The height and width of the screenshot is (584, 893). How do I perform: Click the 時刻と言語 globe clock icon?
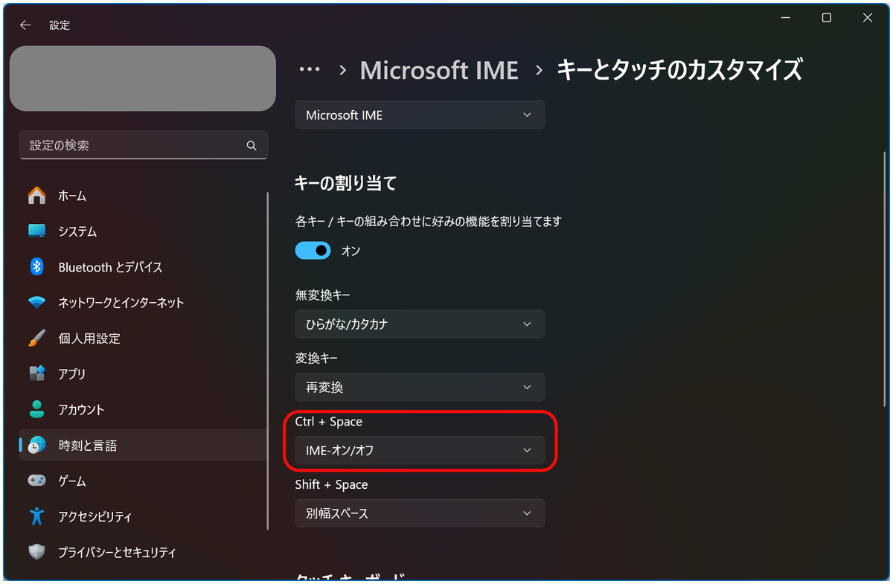(36, 445)
